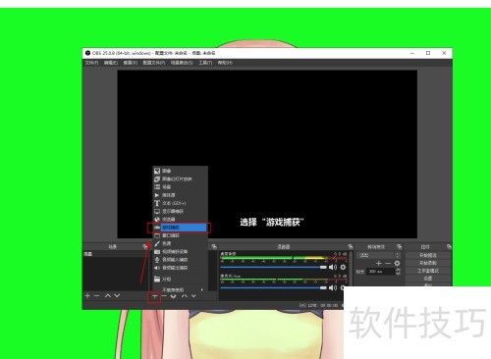Adjust the desktop audio volume slider
The width and height of the screenshot is (491, 359).
click(x=274, y=267)
